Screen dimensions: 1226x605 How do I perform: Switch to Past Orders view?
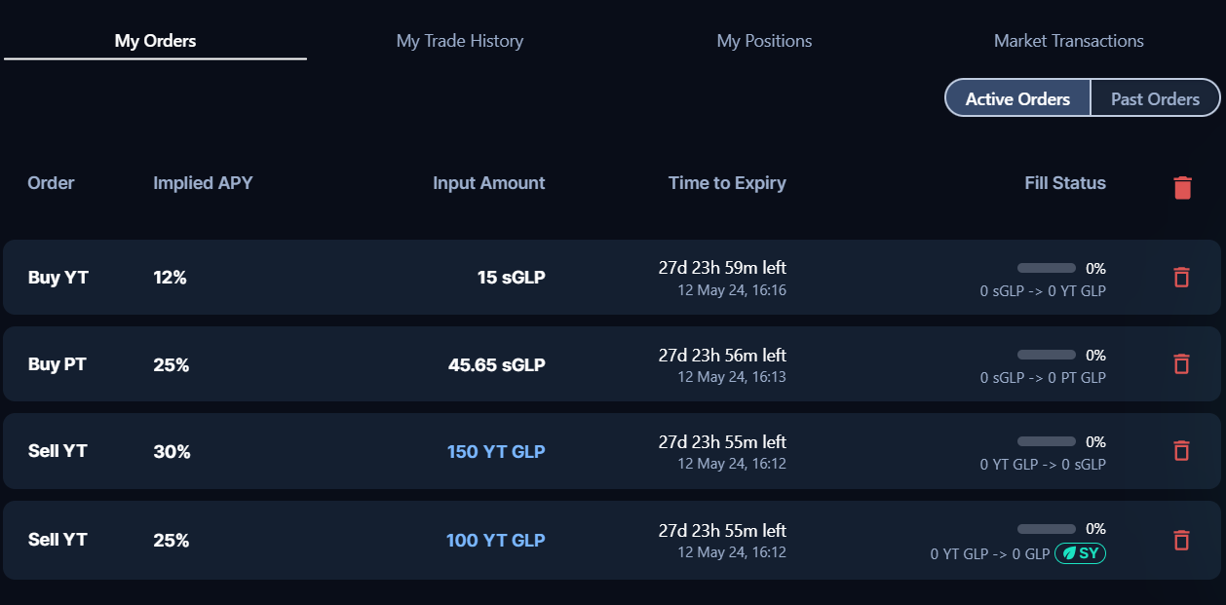tap(1155, 98)
